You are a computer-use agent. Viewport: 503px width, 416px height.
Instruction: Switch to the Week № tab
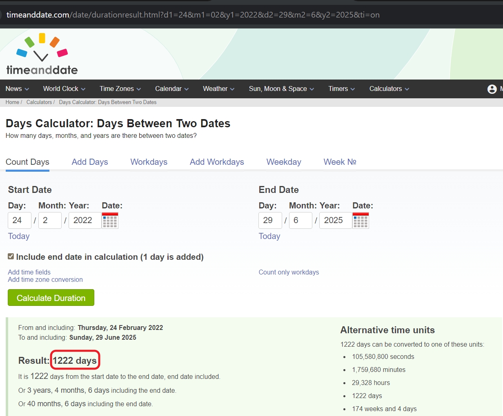click(x=340, y=162)
